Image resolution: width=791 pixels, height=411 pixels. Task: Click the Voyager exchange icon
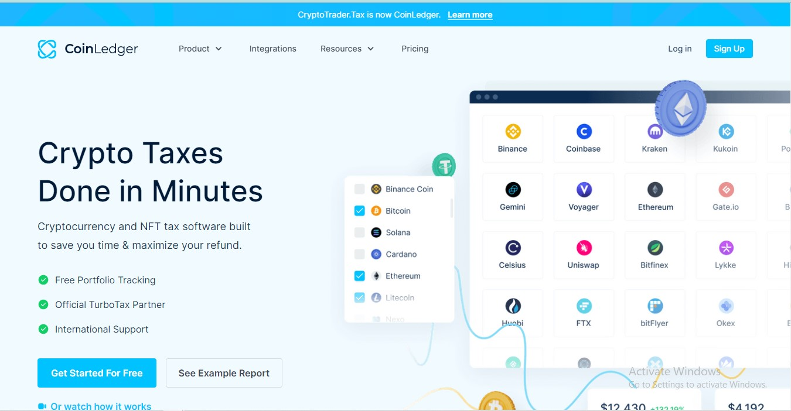(x=584, y=190)
